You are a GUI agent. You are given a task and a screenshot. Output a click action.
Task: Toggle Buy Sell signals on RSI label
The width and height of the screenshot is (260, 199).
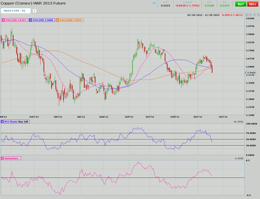point(23,122)
